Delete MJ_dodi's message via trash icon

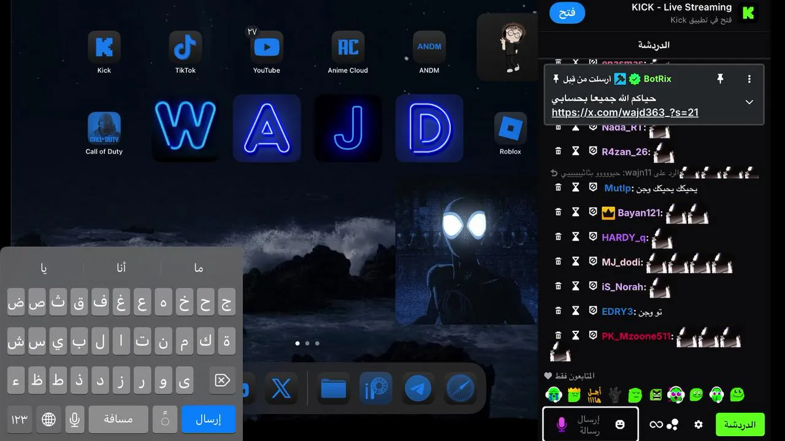tap(558, 262)
